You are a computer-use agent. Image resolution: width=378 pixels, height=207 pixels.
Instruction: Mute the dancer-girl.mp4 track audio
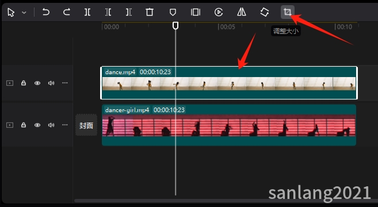[51, 125]
